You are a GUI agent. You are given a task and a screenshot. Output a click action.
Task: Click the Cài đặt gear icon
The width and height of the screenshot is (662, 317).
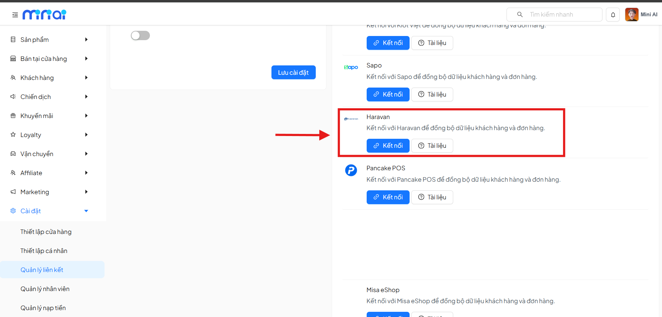(12, 211)
